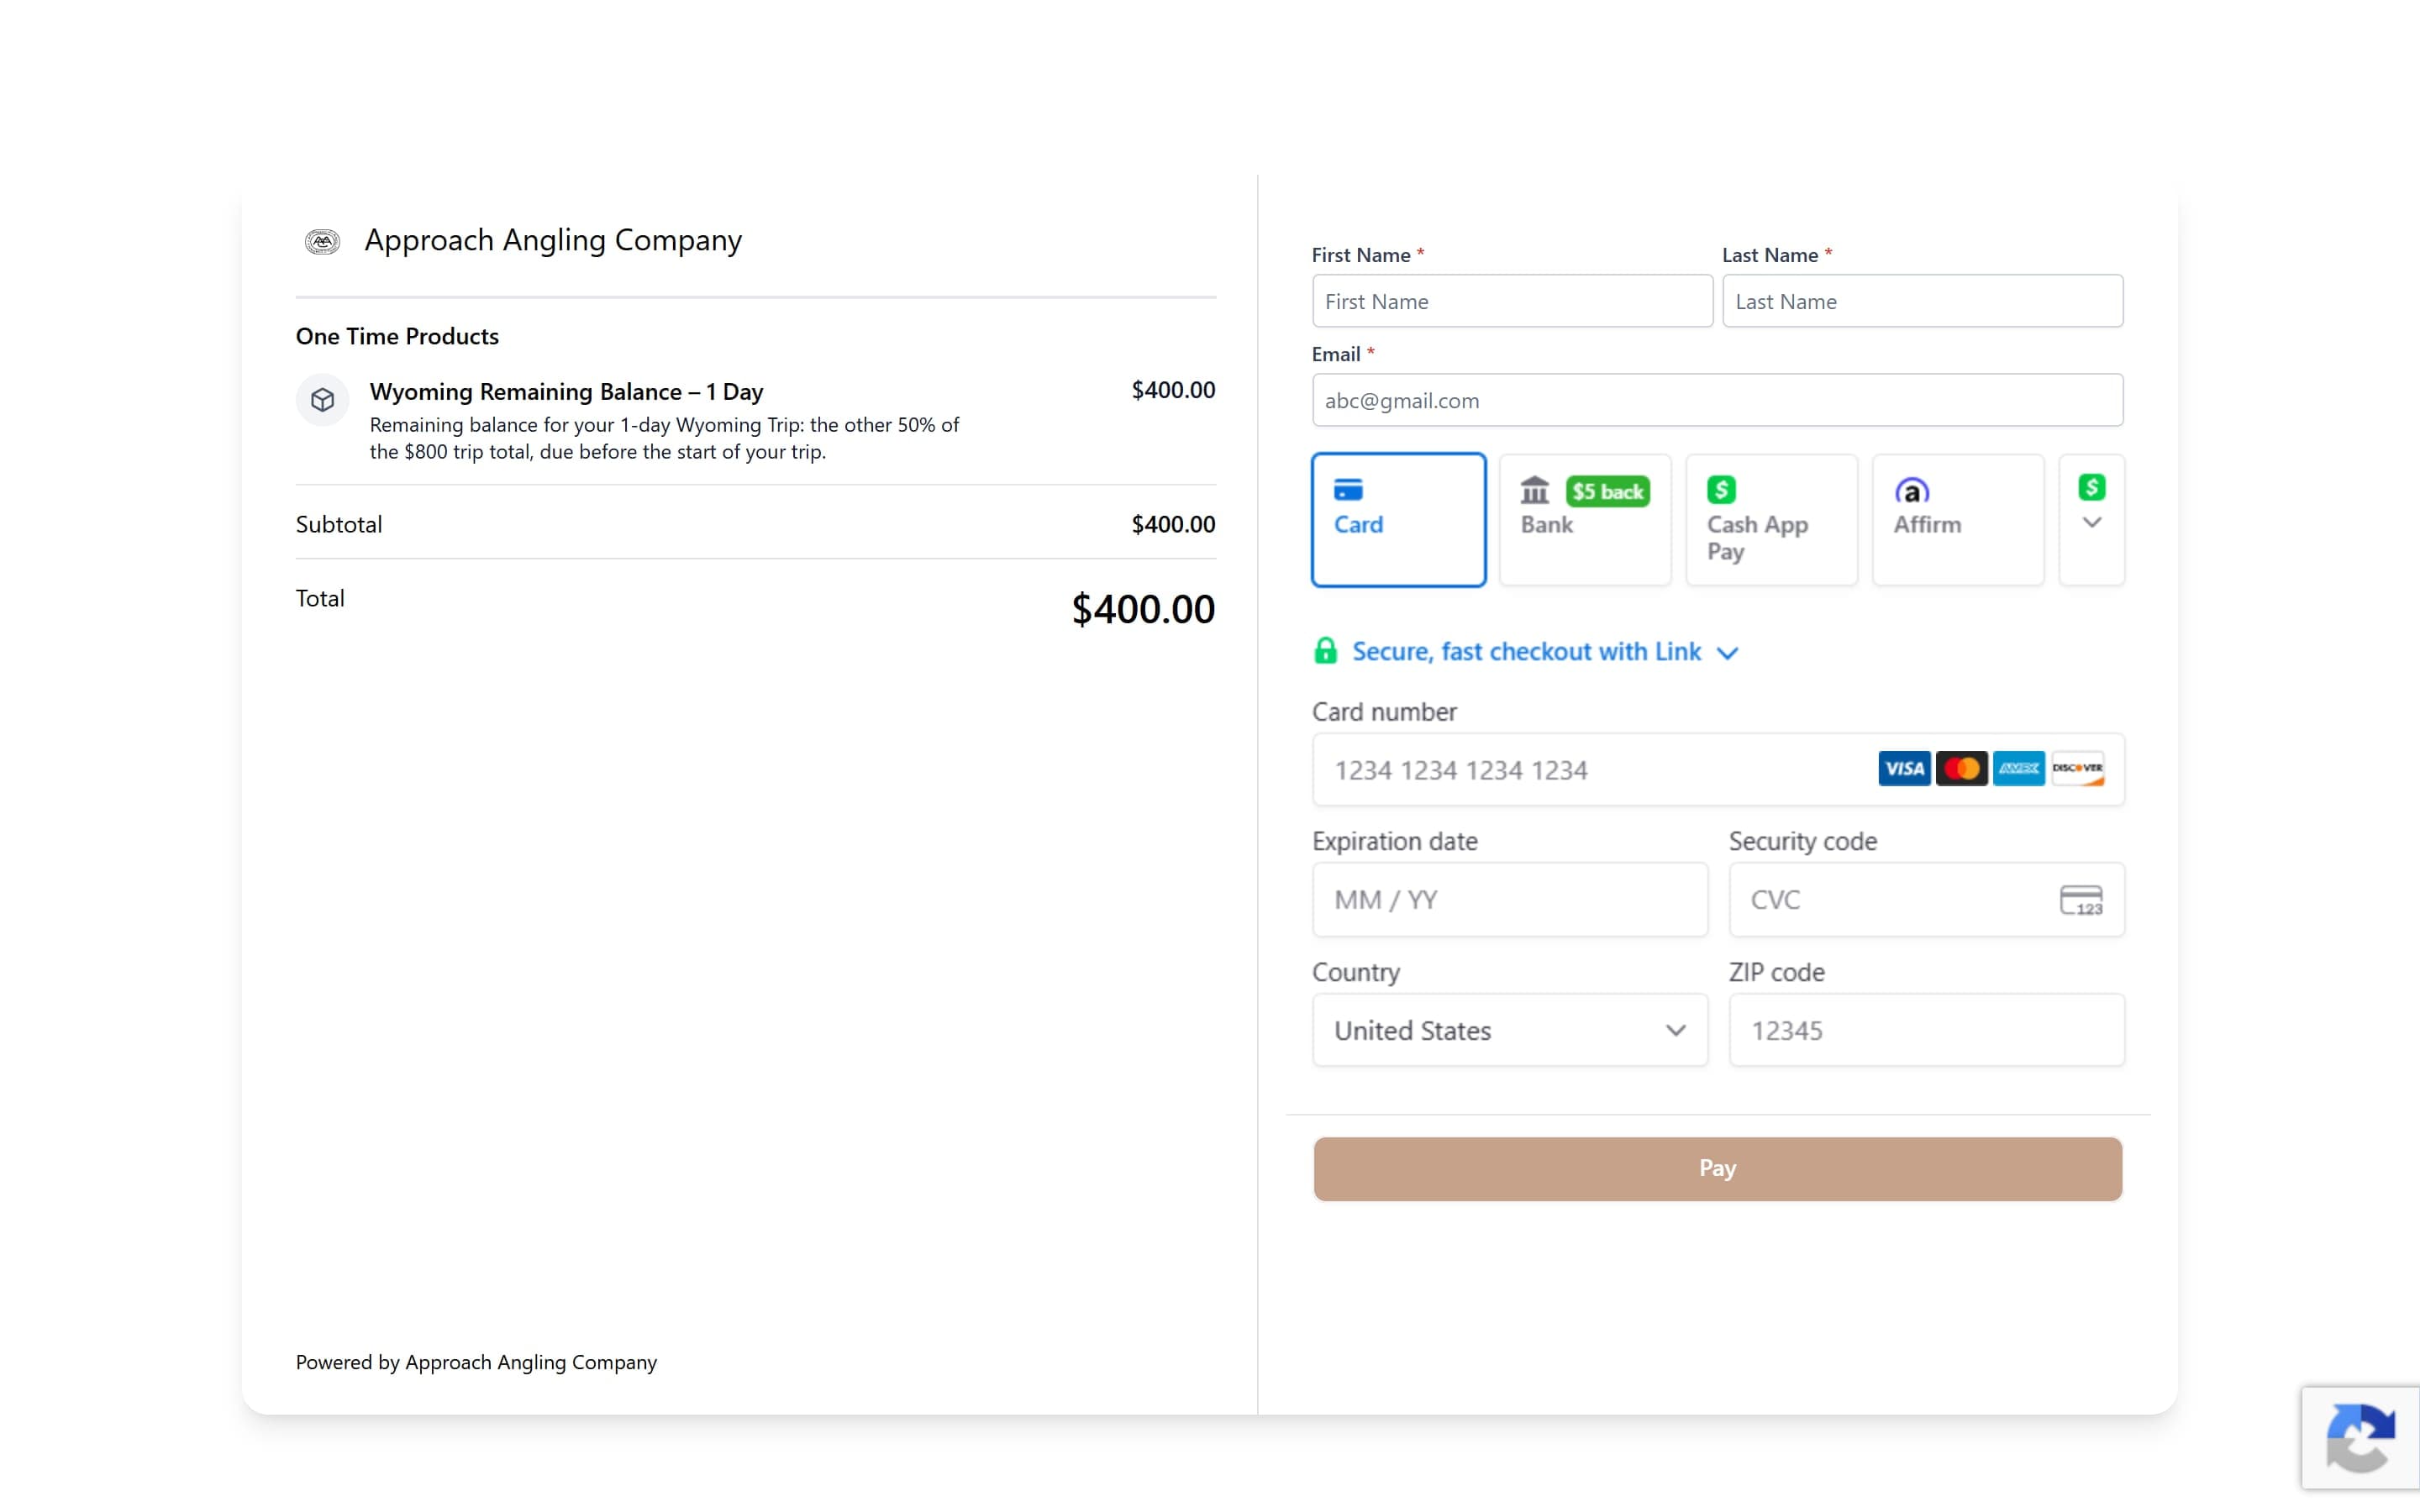Click the Subtotal $400.00 value

click(1173, 524)
